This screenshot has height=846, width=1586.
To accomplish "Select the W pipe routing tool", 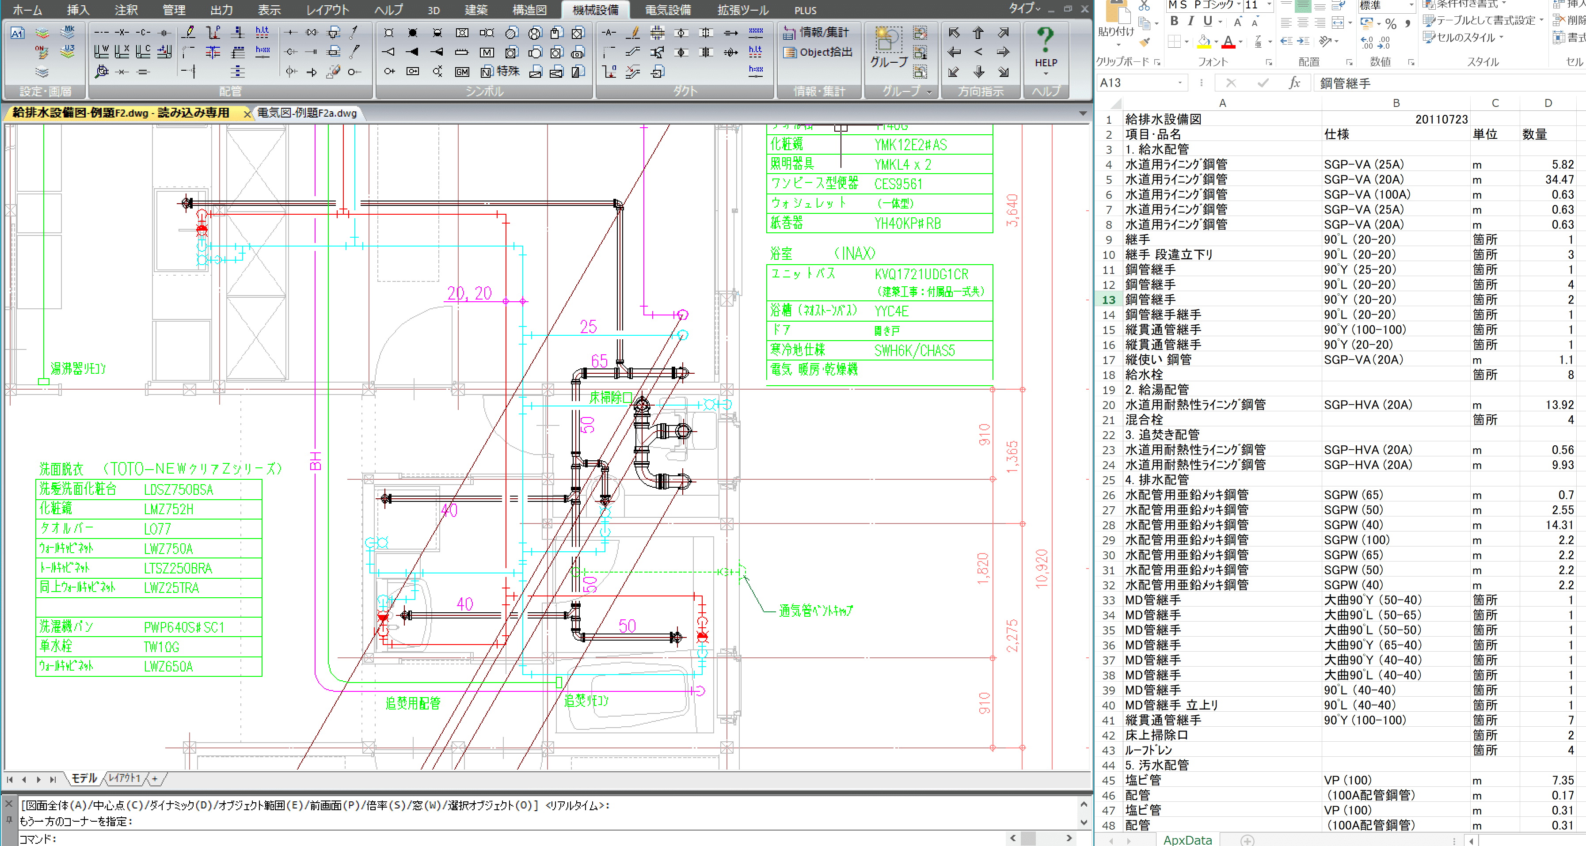I will click(x=102, y=52).
